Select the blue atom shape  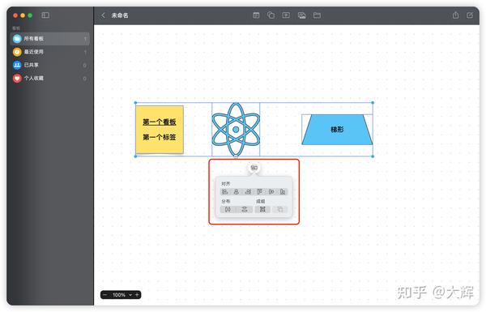(236, 130)
